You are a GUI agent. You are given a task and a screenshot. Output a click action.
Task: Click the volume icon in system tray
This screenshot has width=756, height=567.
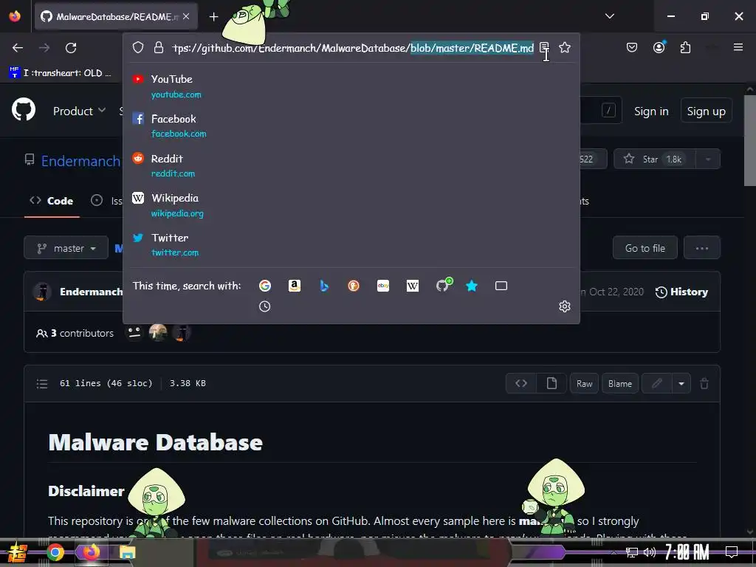[650, 552]
